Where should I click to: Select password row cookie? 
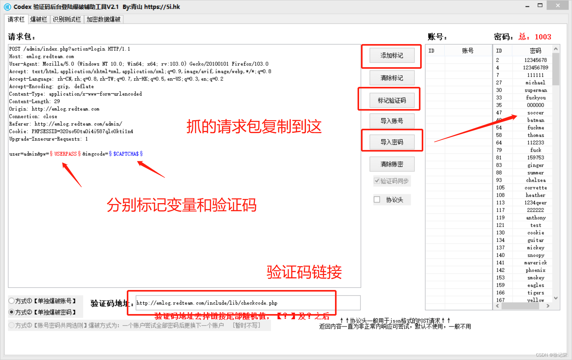(x=523, y=232)
